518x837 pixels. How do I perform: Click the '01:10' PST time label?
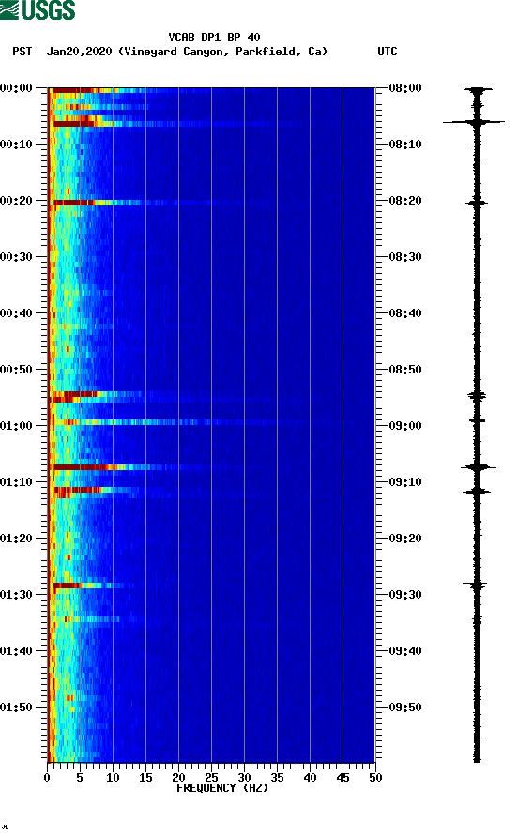(x=17, y=482)
